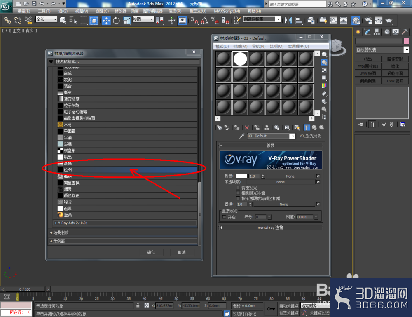Enable 背面发光 checkbox
The image size is (412, 317).
coord(238,188)
